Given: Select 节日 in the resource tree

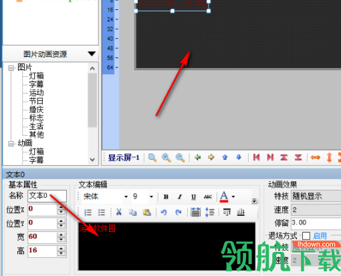Looking at the screenshot, I should [36, 101].
